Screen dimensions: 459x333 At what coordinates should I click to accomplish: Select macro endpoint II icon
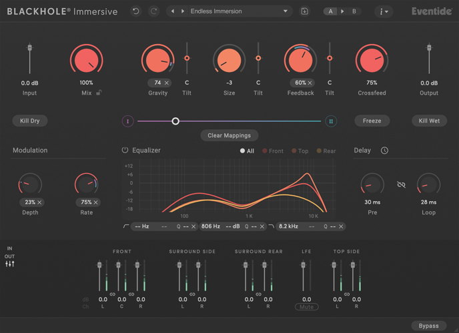(331, 121)
